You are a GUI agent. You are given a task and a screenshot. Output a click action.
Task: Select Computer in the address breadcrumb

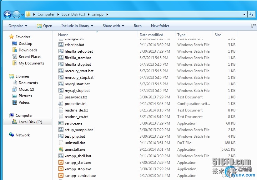pos(46,14)
